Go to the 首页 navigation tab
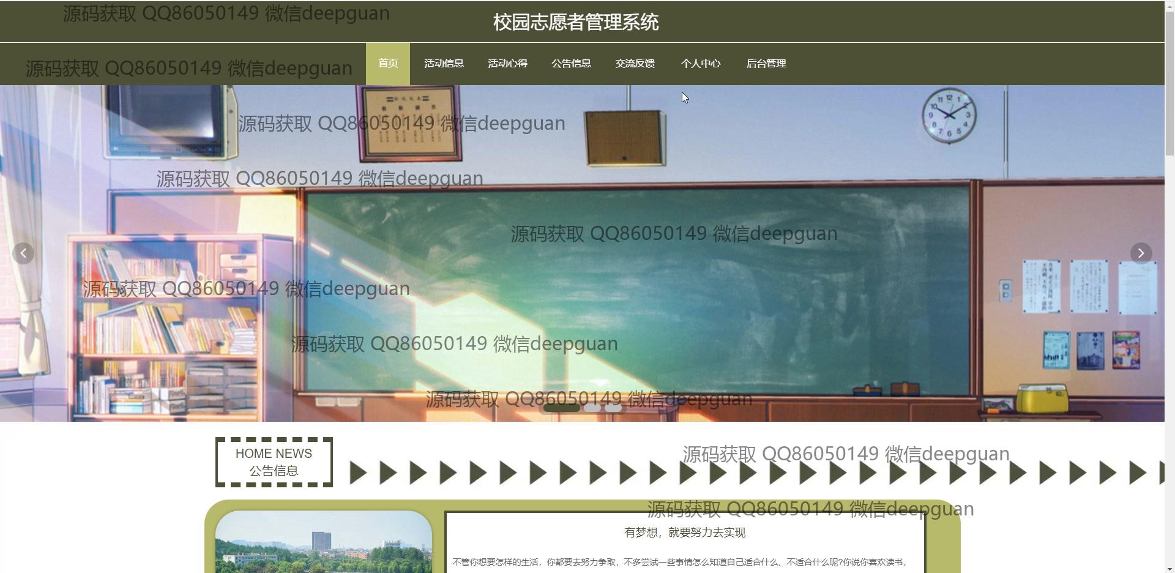This screenshot has height=573, width=1175. point(388,64)
